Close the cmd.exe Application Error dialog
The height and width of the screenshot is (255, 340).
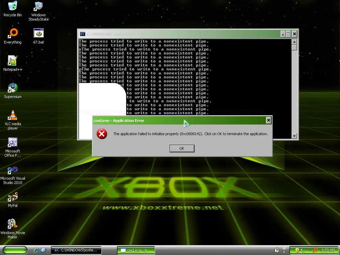click(x=268, y=120)
